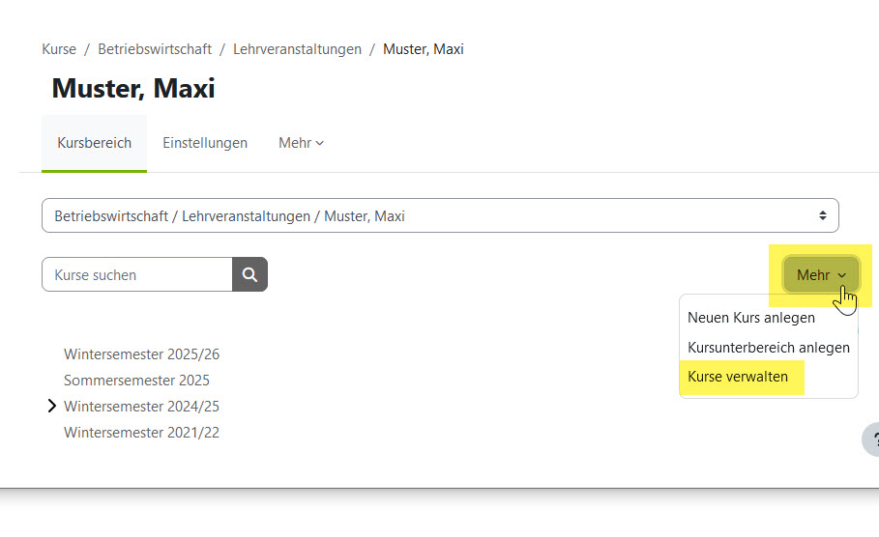This screenshot has width=879, height=537.
Task: Expand the Wintersemester 2024/25 chevron arrow
Action: click(52, 407)
